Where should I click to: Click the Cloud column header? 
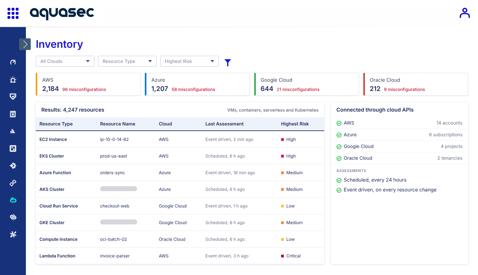coord(165,124)
